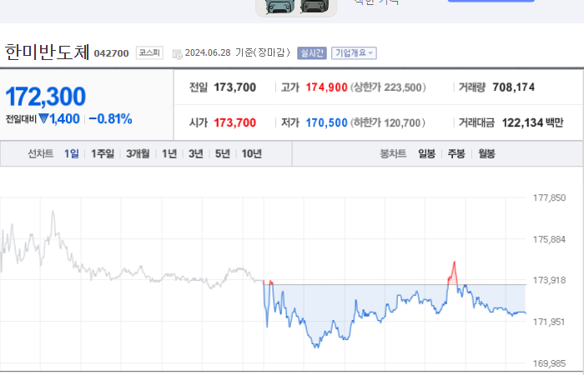Click the current price 172,300
The image size is (584, 375).
click(x=45, y=97)
